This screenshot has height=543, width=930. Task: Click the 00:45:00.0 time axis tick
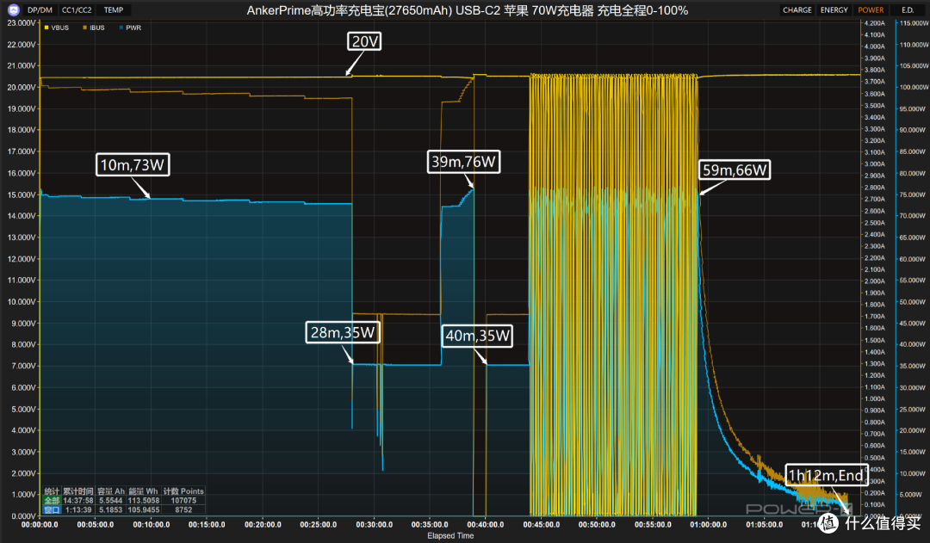[542, 525]
